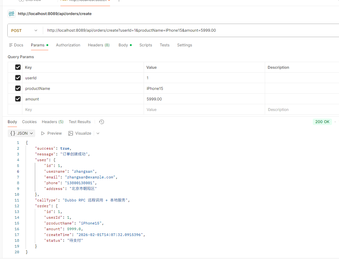Open the request Headers (8) tab
The width and height of the screenshot is (339, 259).
coord(99,45)
